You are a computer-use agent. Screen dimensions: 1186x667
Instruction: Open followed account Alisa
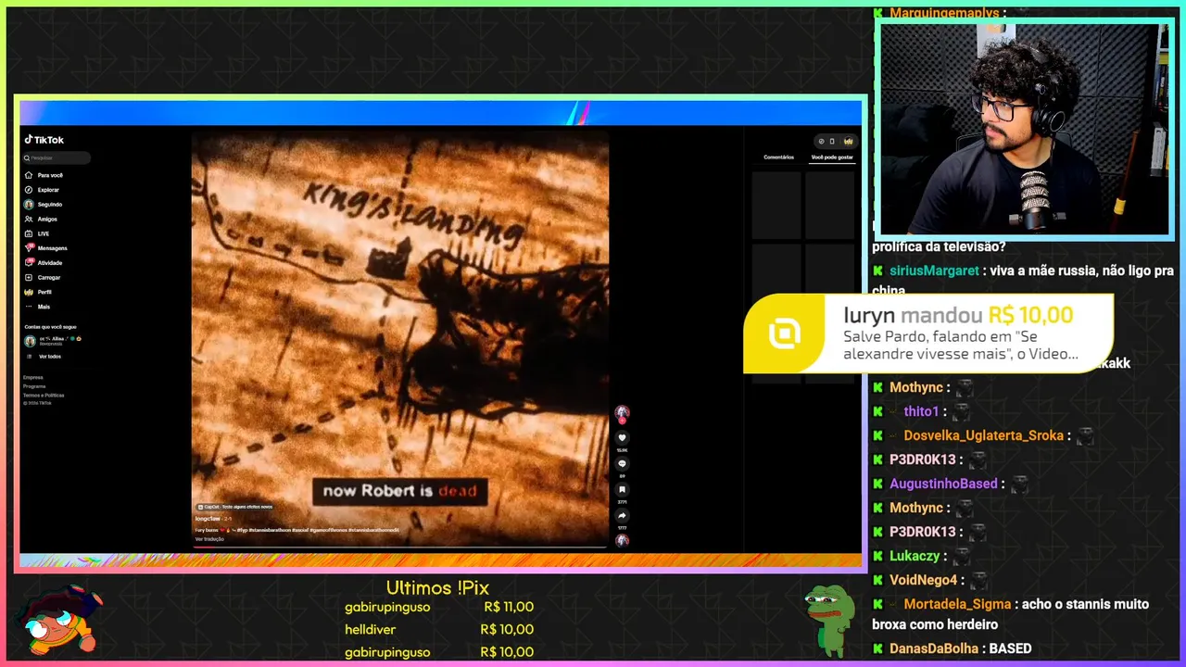coord(53,340)
